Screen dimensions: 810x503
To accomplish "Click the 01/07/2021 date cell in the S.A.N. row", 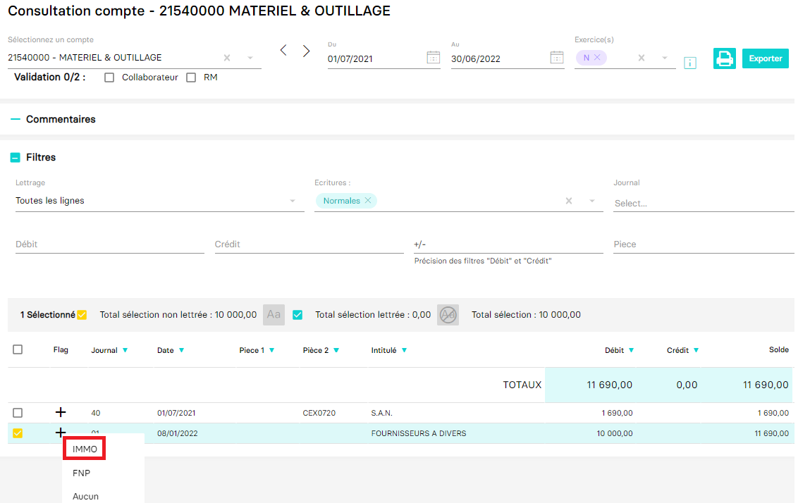I will click(176, 413).
